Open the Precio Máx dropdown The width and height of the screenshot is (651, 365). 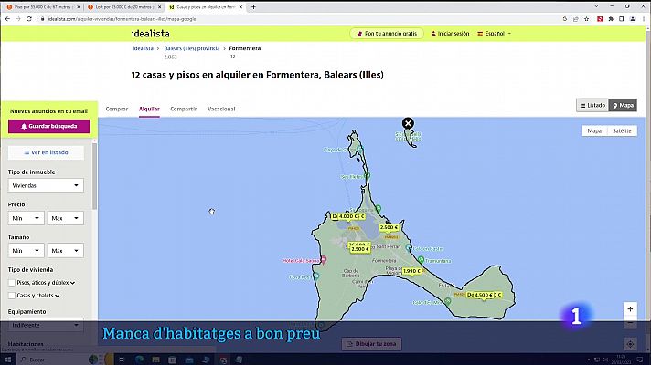(65, 218)
